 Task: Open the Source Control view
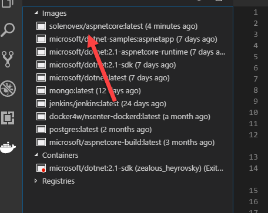coord(8,59)
